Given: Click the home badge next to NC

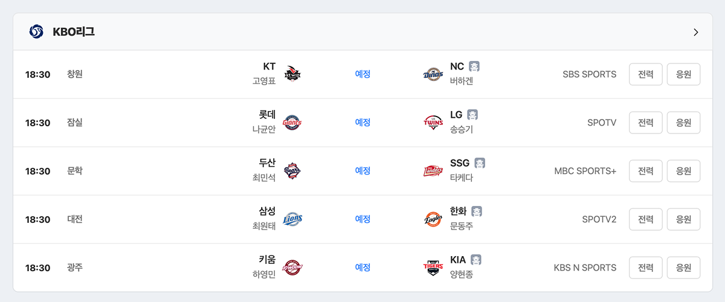Looking at the screenshot, I should pyautogui.click(x=474, y=66).
